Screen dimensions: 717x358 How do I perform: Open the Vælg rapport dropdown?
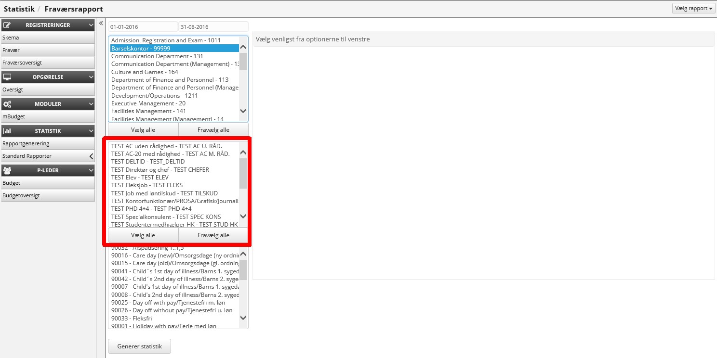click(693, 8)
